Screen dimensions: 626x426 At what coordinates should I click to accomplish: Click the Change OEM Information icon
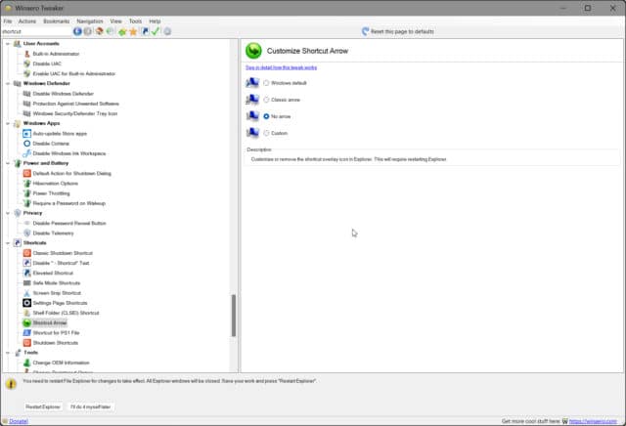[x=26, y=362]
